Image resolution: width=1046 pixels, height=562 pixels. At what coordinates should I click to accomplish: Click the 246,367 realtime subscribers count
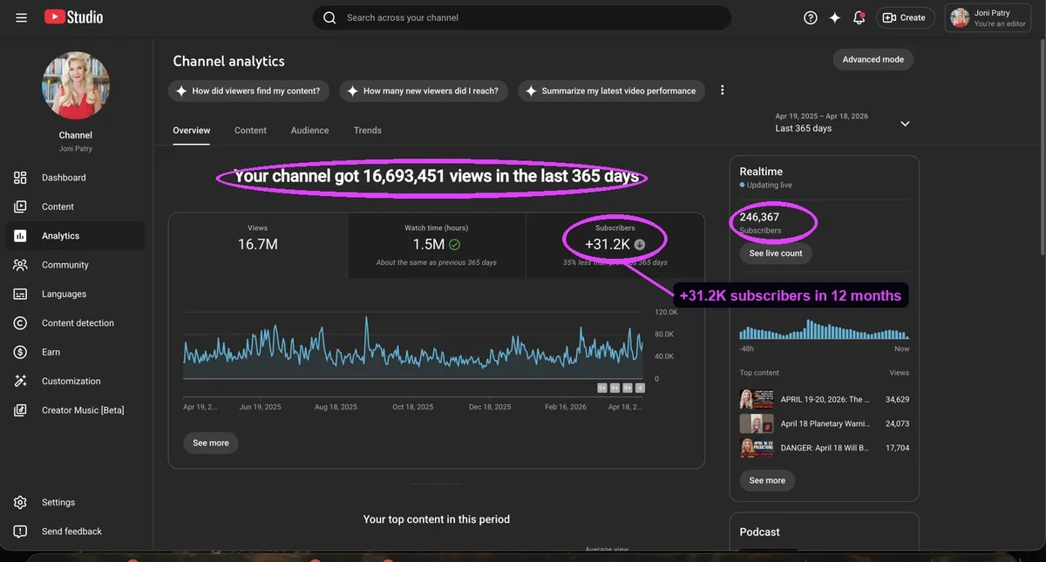point(759,217)
